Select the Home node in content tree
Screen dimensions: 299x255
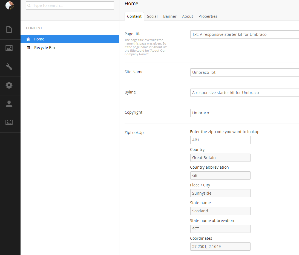(x=39, y=39)
